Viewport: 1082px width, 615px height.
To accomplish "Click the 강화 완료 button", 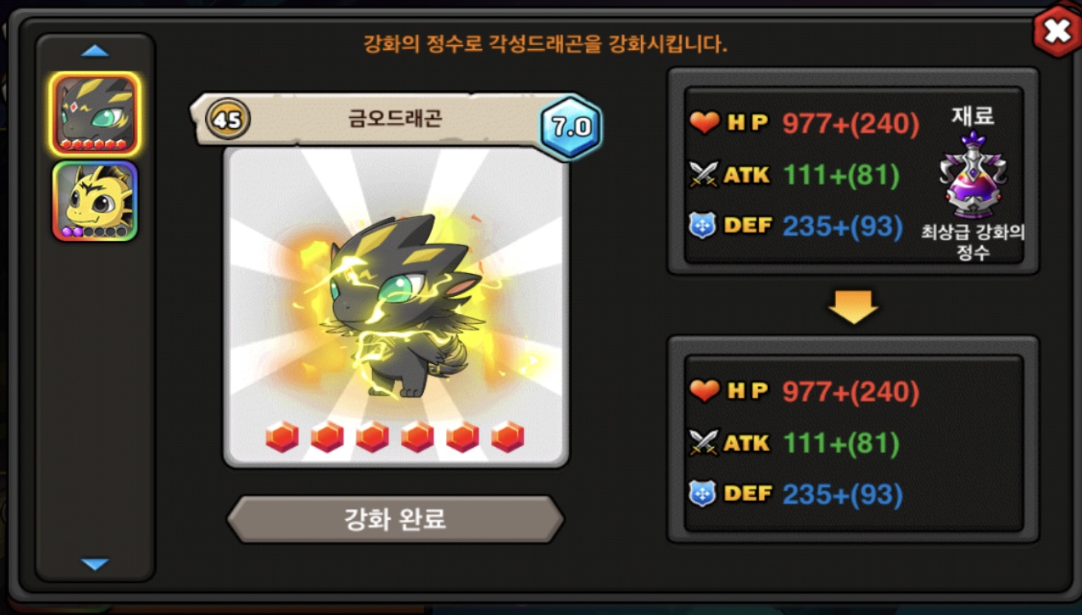I will (395, 519).
